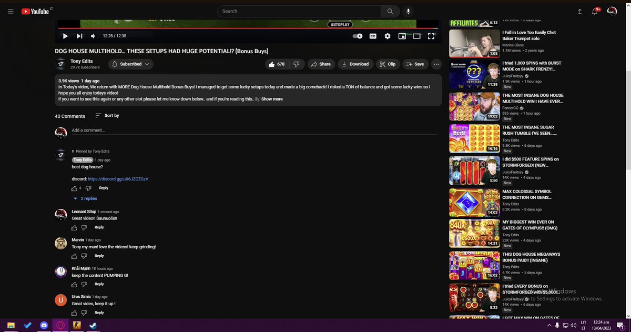
Task: Share the video
Action: pyautogui.click(x=321, y=64)
